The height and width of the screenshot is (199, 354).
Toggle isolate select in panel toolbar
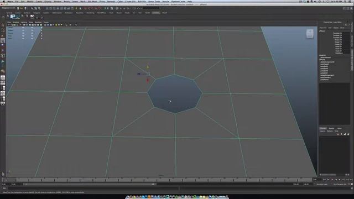pos(66,25)
